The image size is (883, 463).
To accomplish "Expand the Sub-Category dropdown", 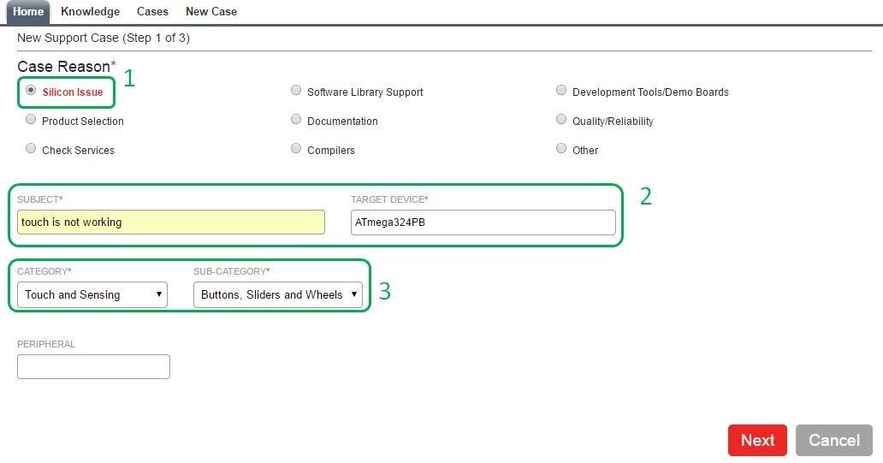I will tap(278, 294).
